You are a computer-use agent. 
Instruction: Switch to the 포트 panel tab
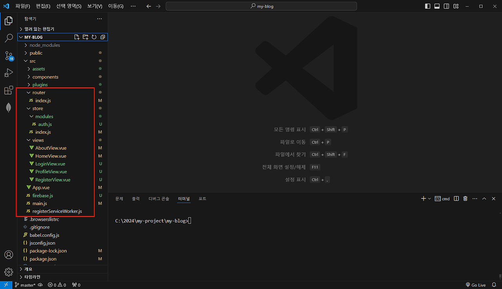click(x=202, y=199)
